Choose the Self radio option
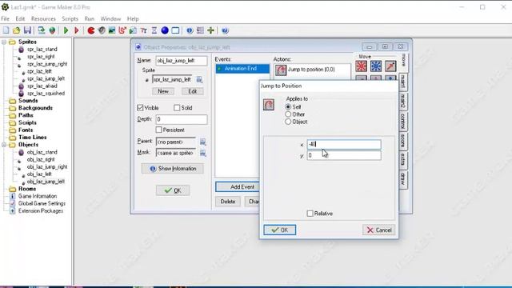Viewport: 512px width, 288px height. pos(288,106)
